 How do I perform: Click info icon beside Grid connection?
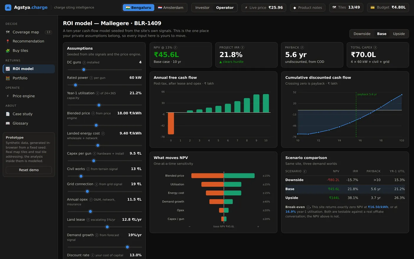(x=96, y=184)
